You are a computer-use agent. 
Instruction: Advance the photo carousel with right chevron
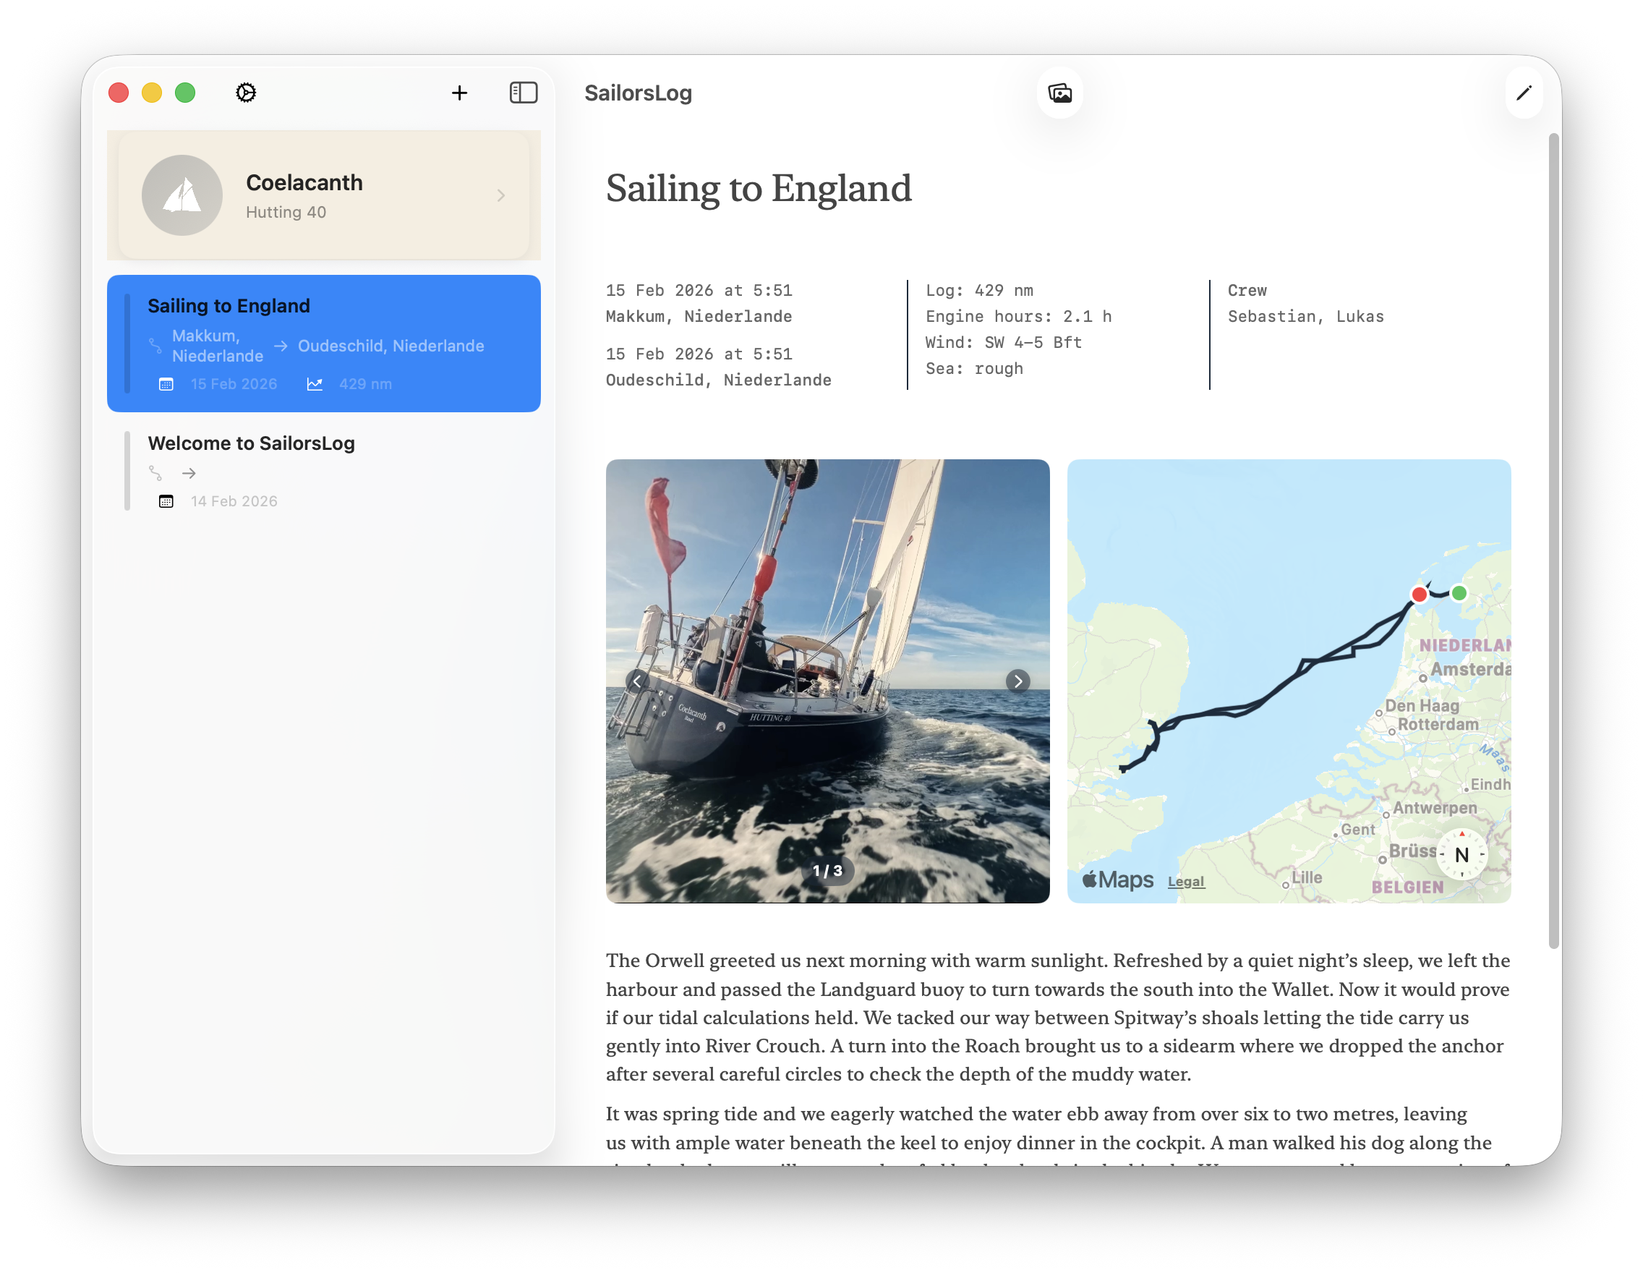click(x=1018, y=681)
